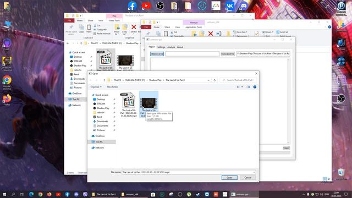This screenshot has height=198, width=352.
Task: Click the Open button in the dialog
Action: [229, 178]
